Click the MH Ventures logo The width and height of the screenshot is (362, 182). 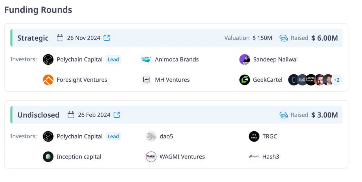146,80
